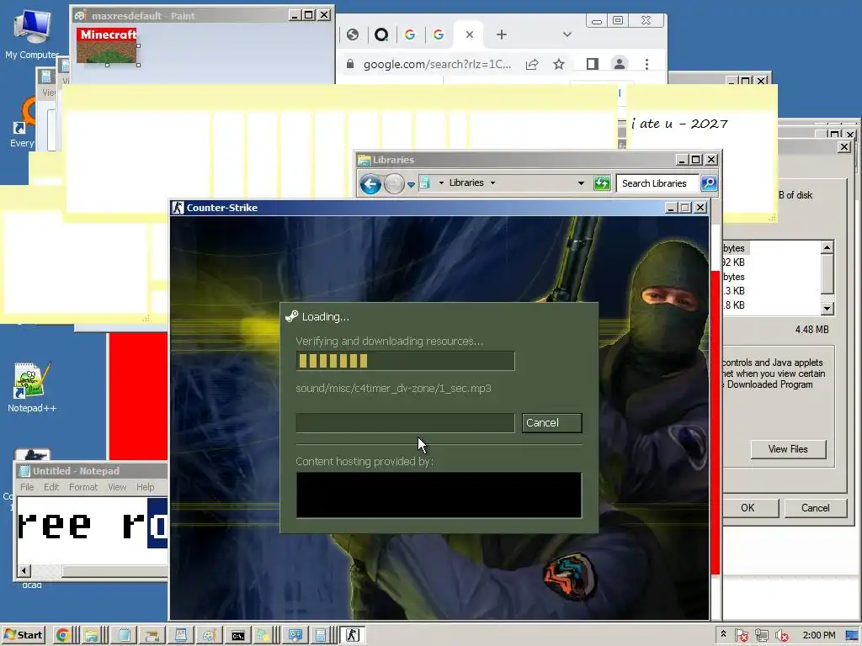Open the first Chrome tab with globe icon
The width and height of the screenshot is (862, 646).
353,35
